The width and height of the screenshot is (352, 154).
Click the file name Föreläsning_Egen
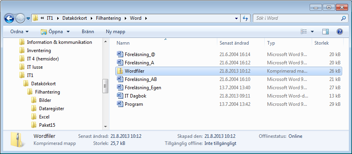coord(143,88)
